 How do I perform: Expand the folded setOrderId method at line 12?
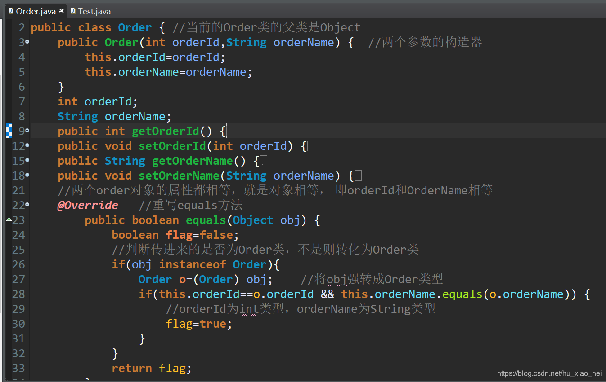point(27,145)
